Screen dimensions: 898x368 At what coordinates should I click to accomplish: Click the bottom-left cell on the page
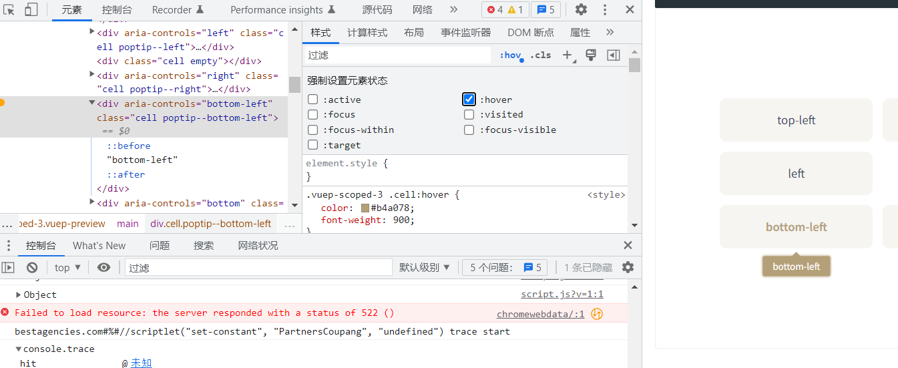[x=796, y=227]
